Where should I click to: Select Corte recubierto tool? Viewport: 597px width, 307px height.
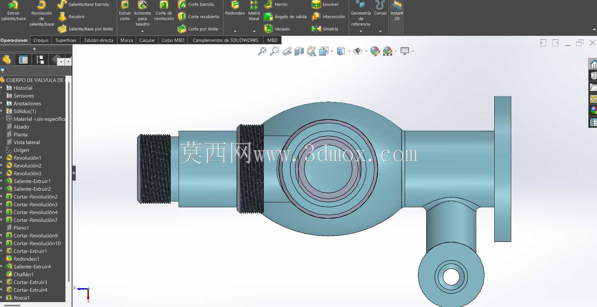pyautogui.click(x=199, y=17)
